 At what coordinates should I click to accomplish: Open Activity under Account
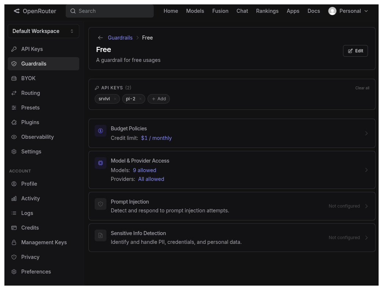(44, 198)
